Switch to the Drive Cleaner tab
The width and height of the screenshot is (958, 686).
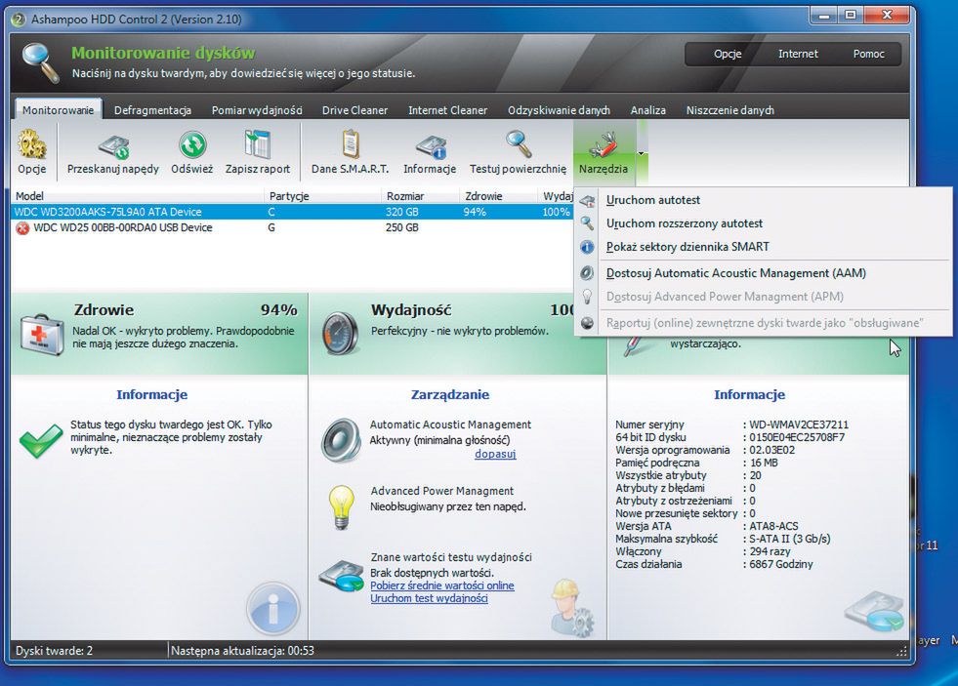pos(354,110)
